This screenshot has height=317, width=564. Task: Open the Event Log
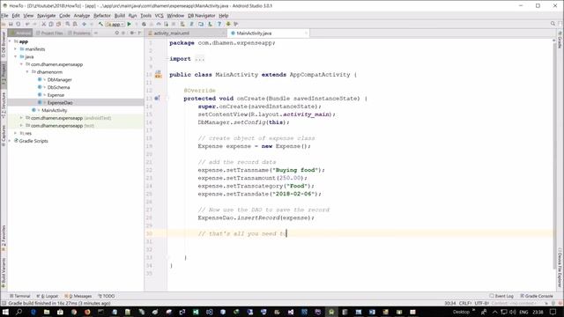tap(501, 296)
